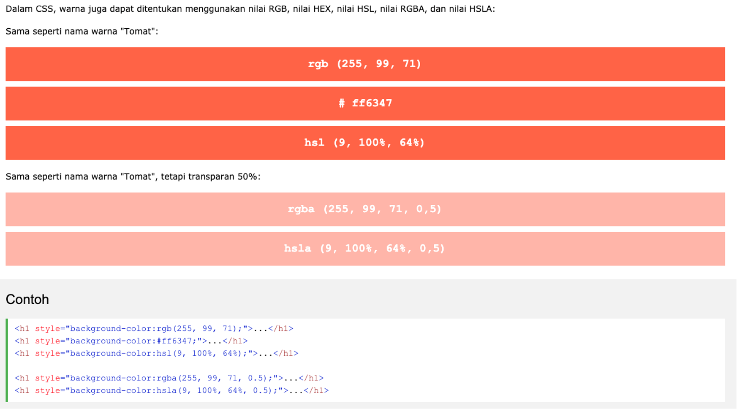The height and width of the screenshot is (409, 737).
Task: Click the Contoh heading
Action: pyautogui.click(x=27, y=299)
